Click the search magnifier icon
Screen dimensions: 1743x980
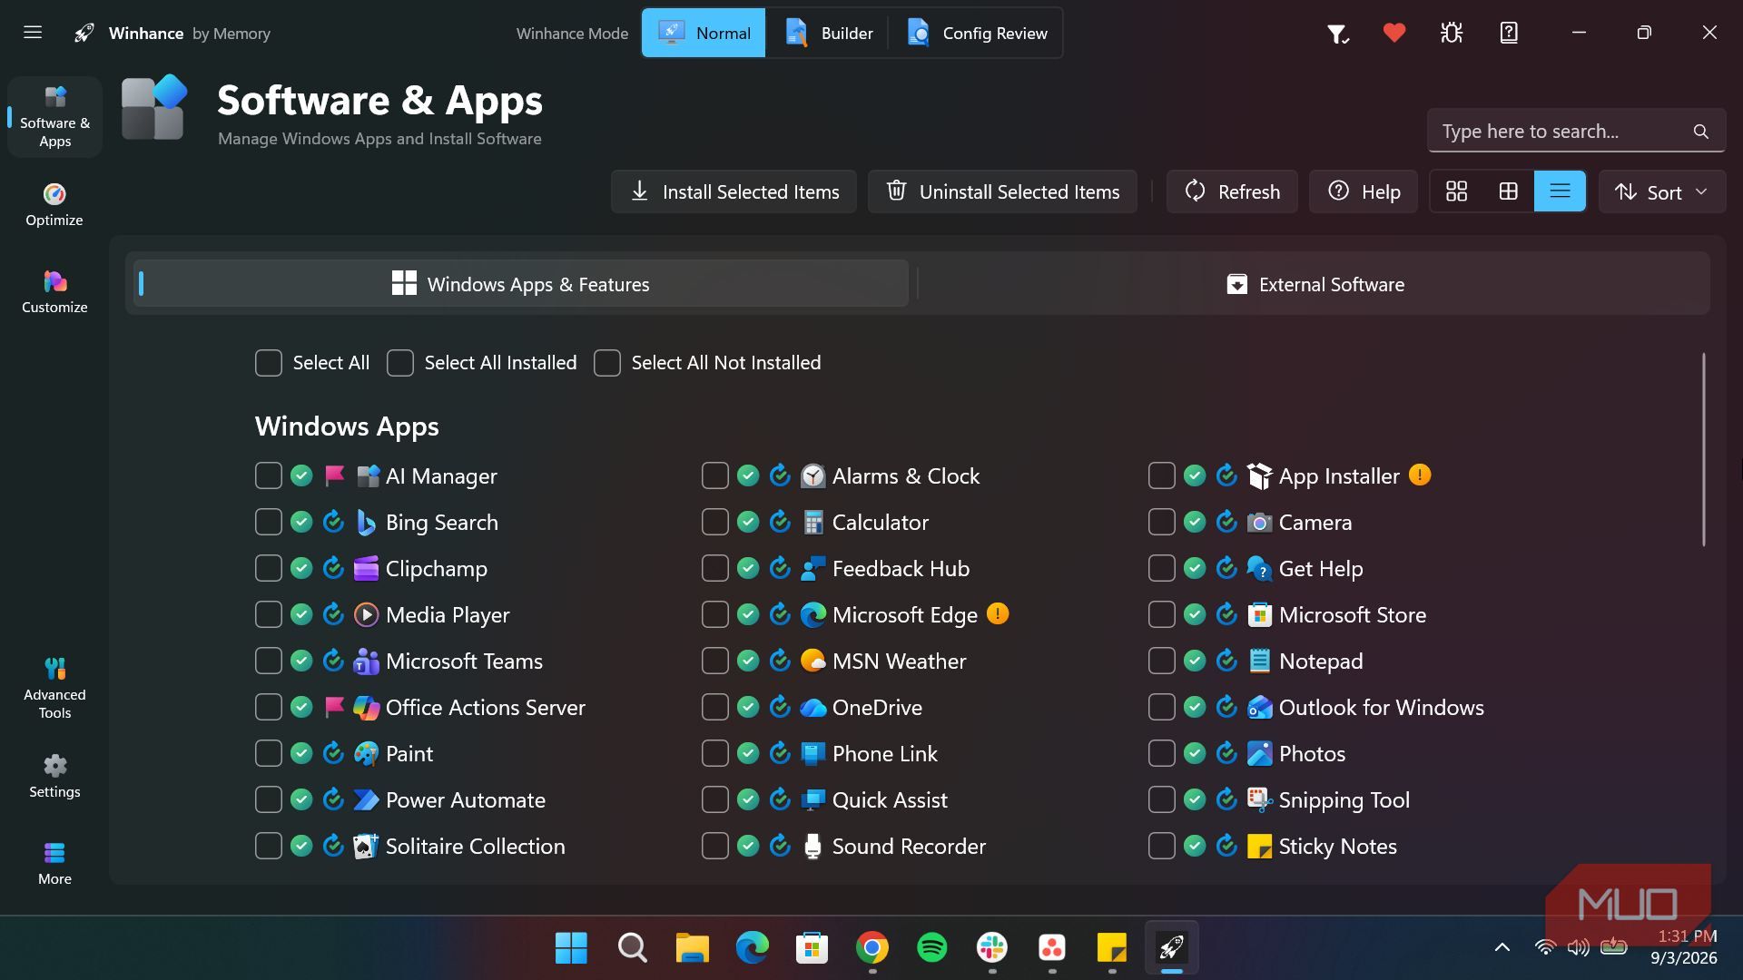pos(1701,132)
